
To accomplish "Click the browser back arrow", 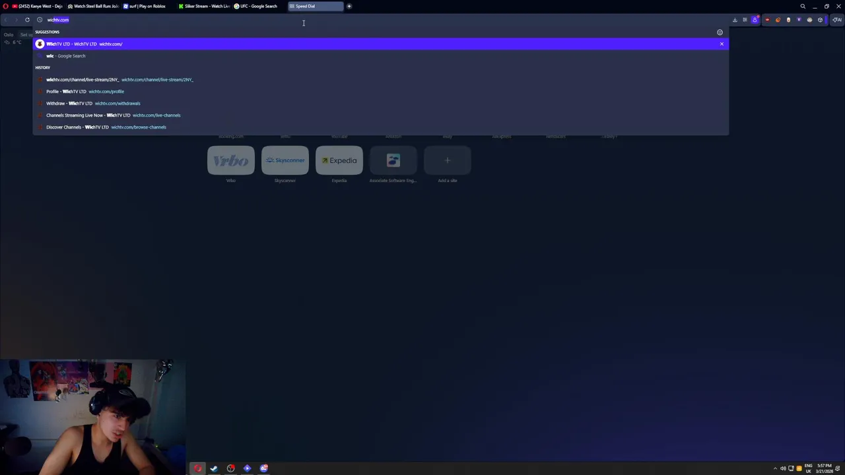I will pyautogui.click(x=6, y=20).
